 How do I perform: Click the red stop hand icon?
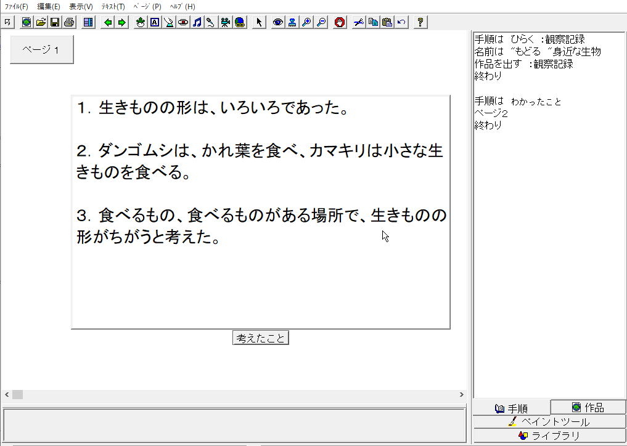click(340, 22)
